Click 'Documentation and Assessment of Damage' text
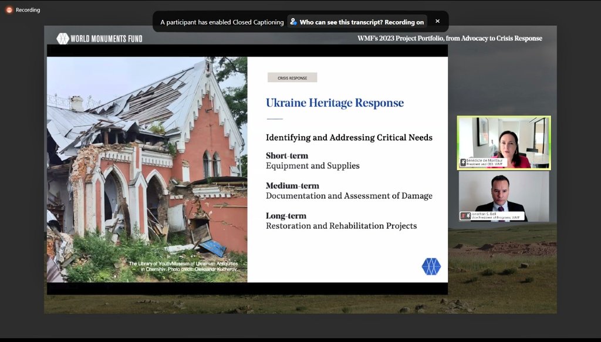Screen dimensions: 601x342 tap(349, 196)
